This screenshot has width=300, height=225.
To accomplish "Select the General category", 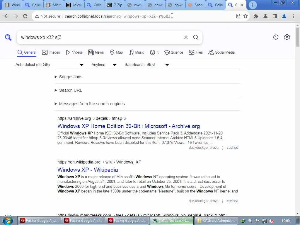I will pos(27,52).
